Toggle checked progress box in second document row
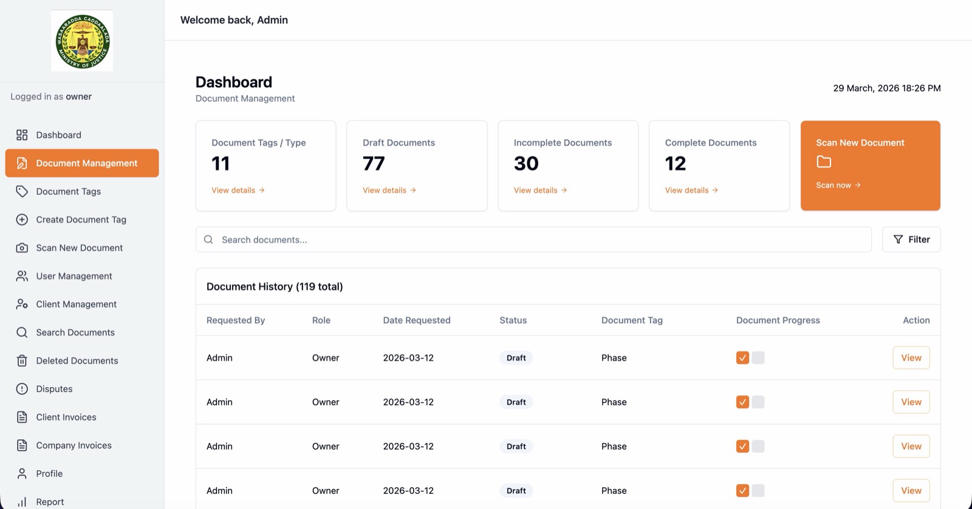Screen dimensions: 972x509 (x=742, y=402)
